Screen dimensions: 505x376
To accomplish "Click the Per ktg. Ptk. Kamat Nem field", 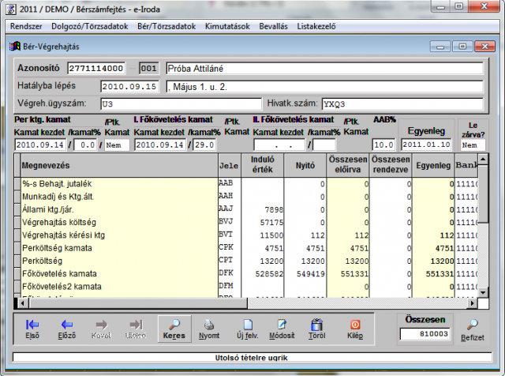I will 118,145.
